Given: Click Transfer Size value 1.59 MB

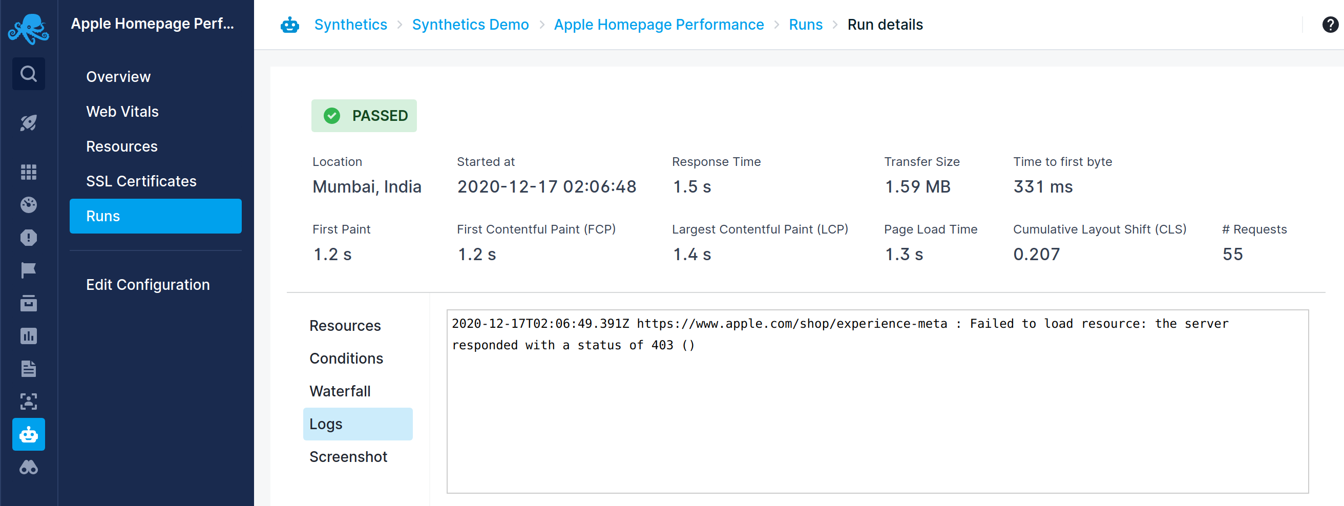Looking at the screenshot, I should 918,187.
